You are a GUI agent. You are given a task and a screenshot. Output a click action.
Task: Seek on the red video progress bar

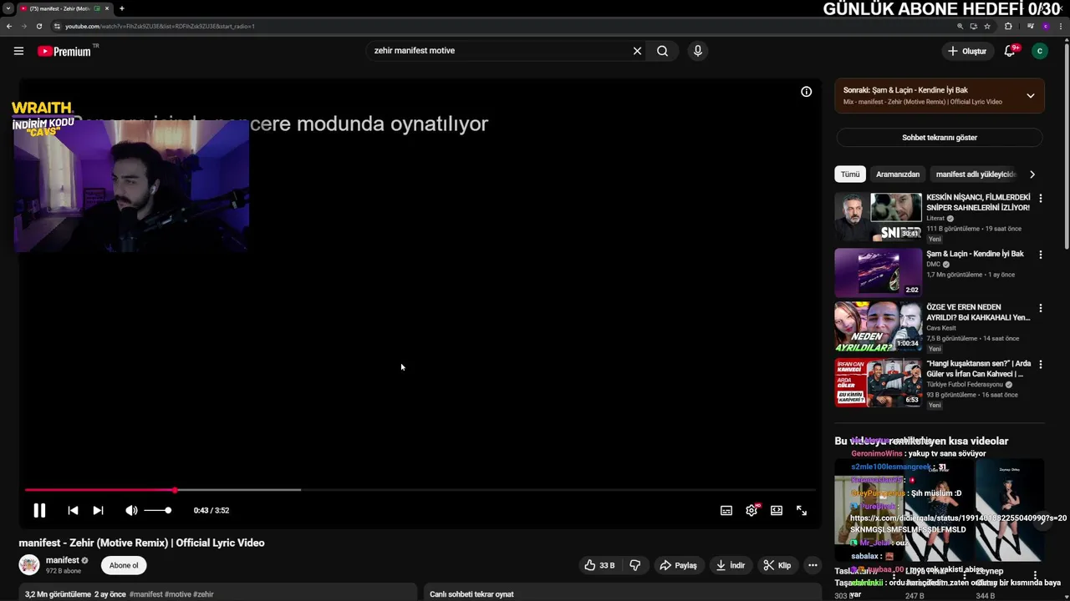(420, 490)
